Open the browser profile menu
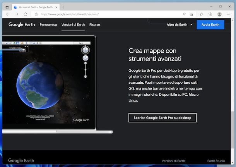Viewport: 236px width, 167px height. coord(219,14)
